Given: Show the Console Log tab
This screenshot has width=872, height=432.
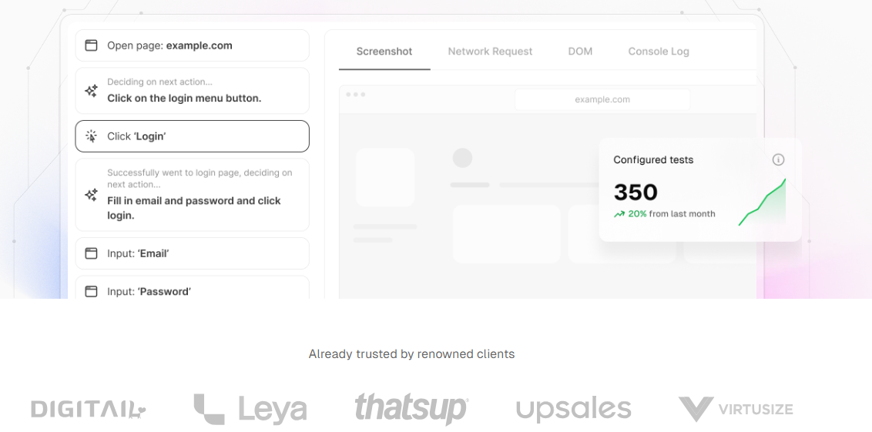Looking at the screenshot, I should tap(658, 52).
